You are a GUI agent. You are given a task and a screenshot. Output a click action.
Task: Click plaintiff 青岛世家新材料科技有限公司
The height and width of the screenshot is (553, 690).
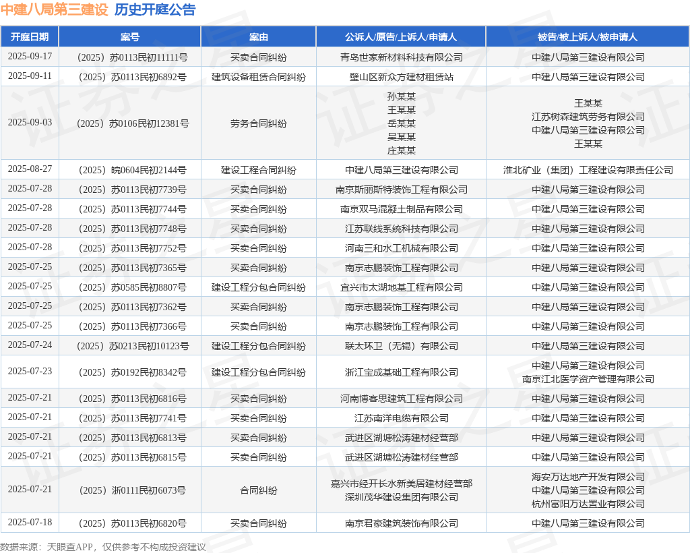[402, 57]
